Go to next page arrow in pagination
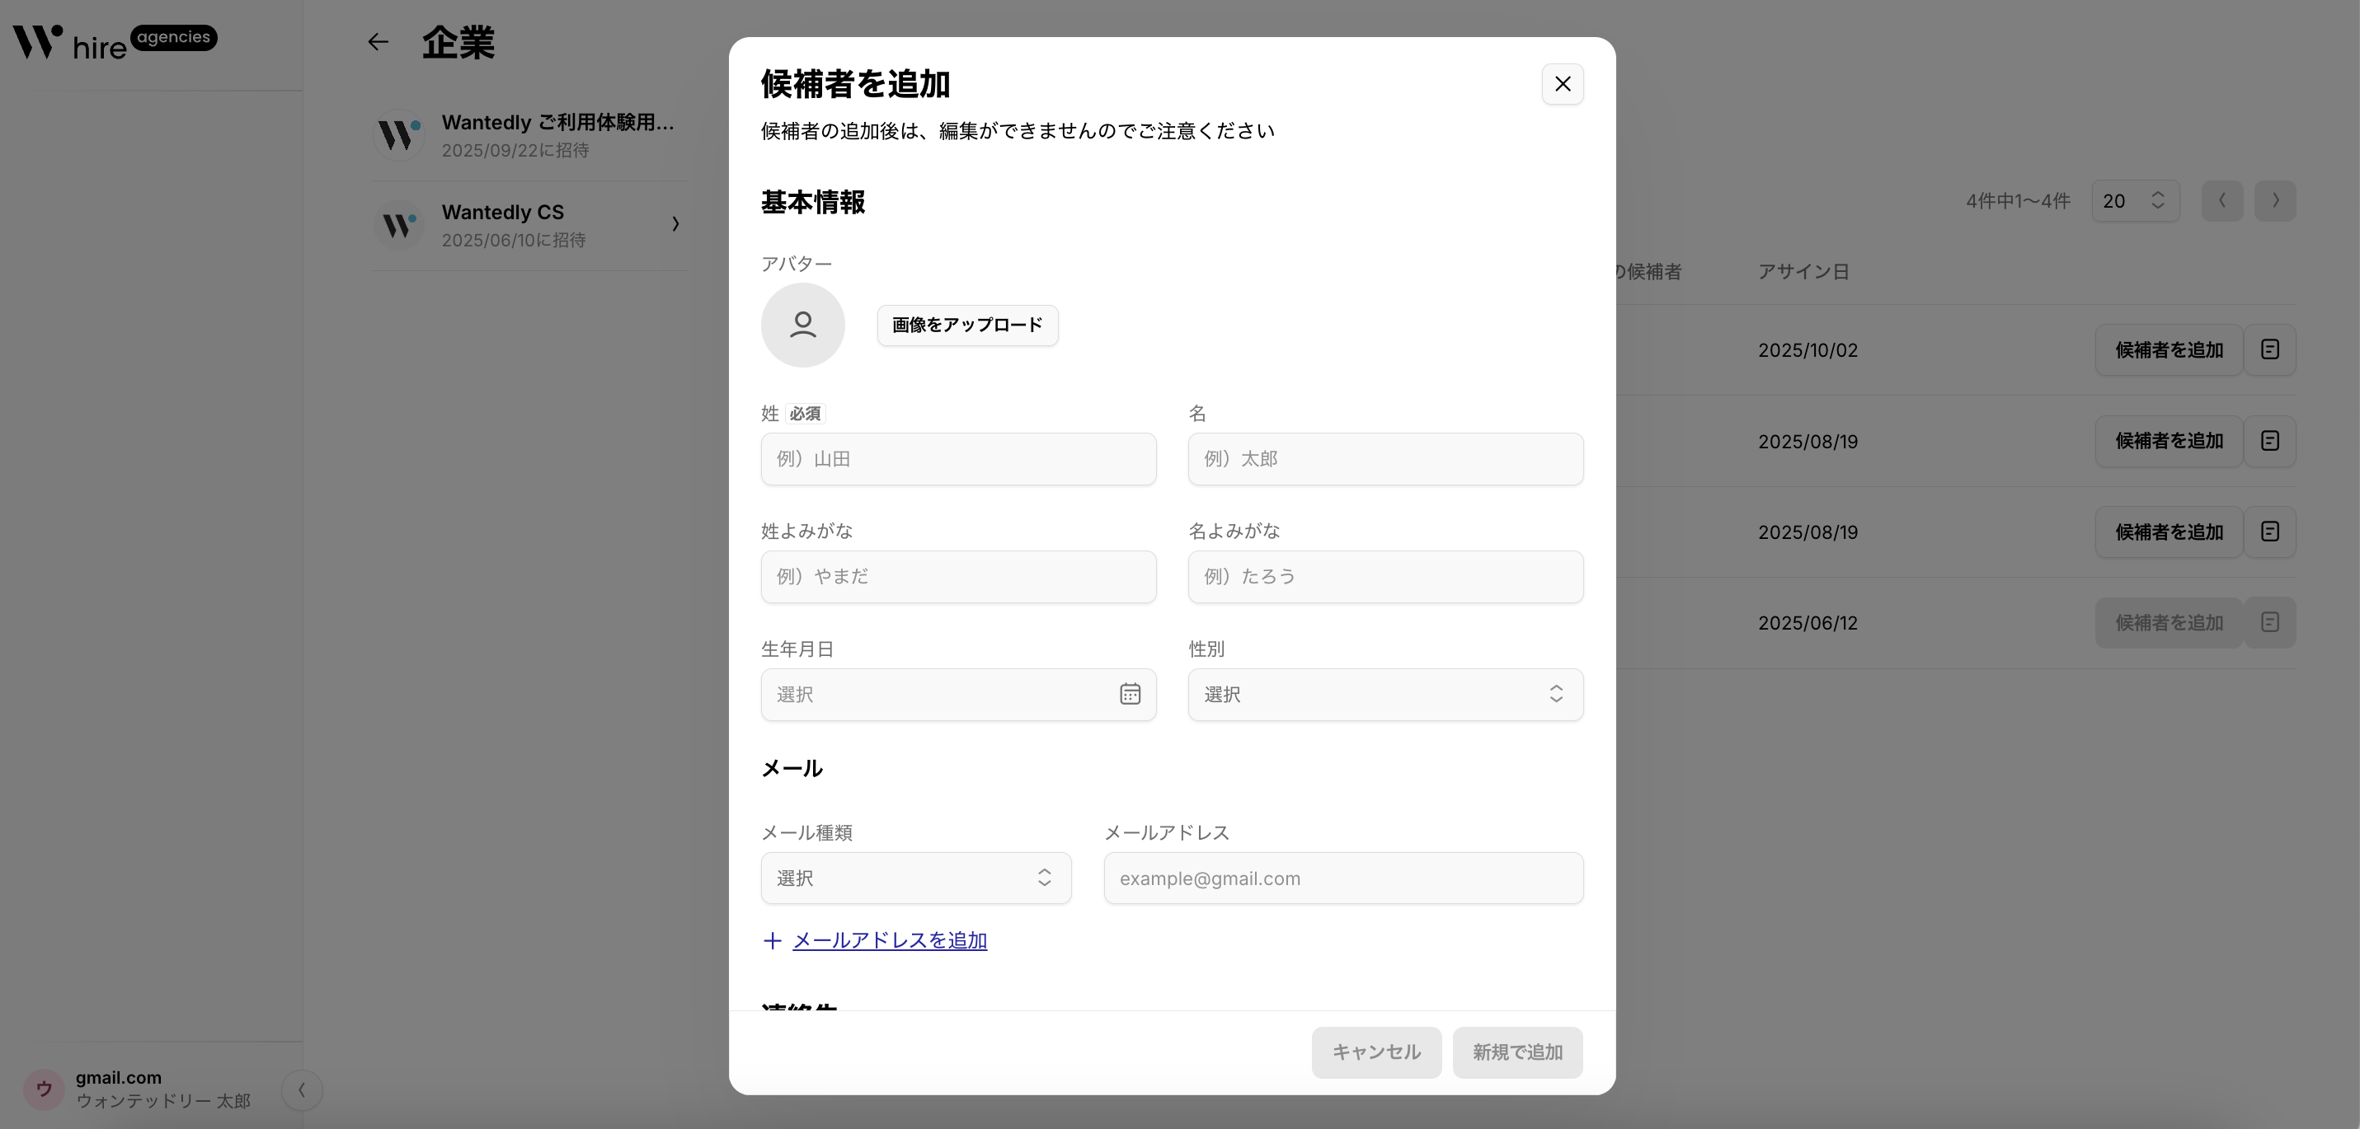Viewport: 2360px width, 1129px height. pos(2275,200)
